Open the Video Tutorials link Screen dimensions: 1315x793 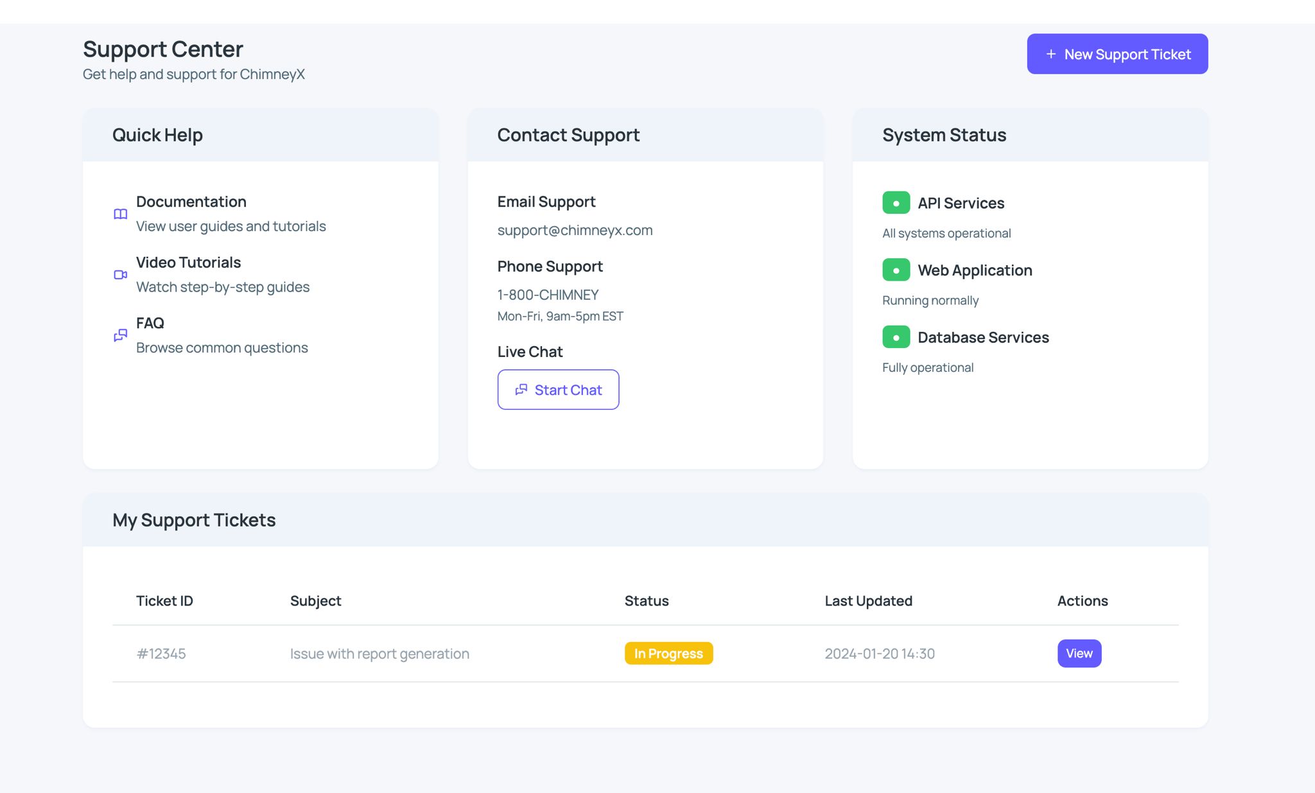click(188, 263)
